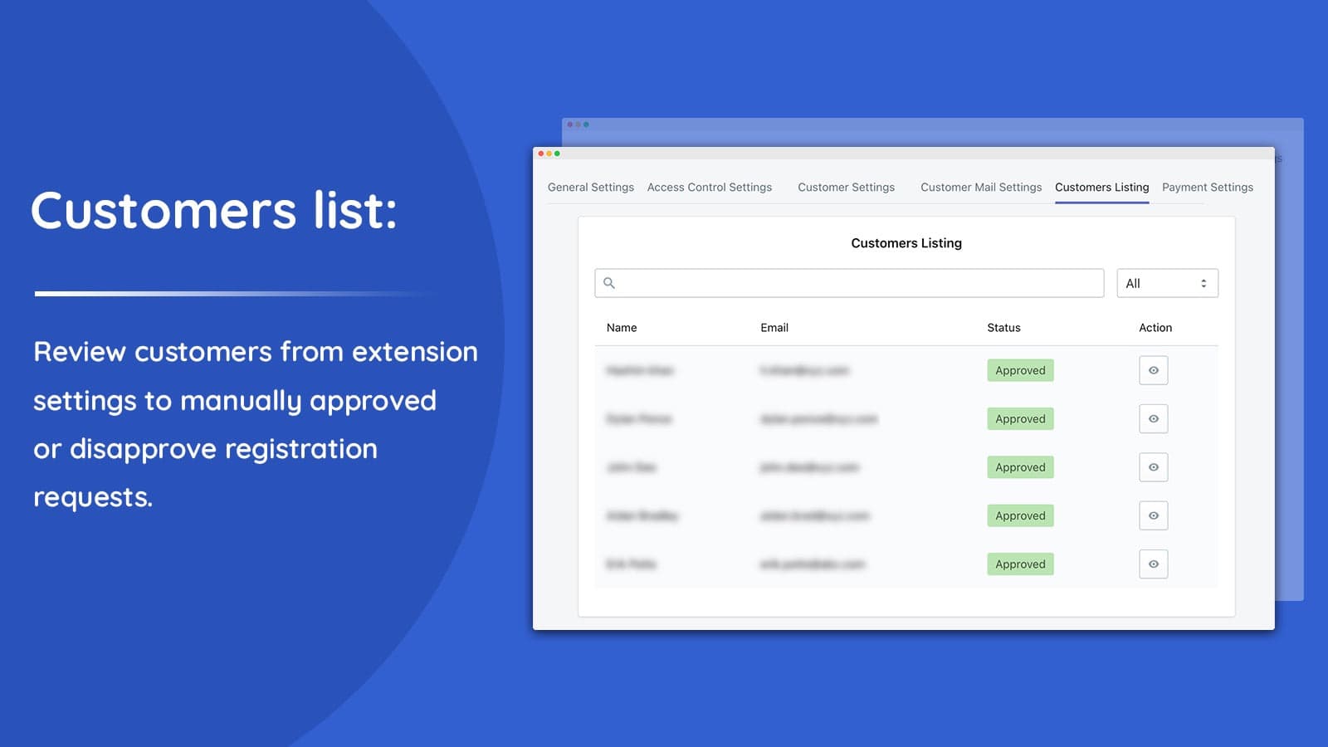Click the Email column header
The height and width of the screenshot is (747, 1328).
[x=774, y=328]
